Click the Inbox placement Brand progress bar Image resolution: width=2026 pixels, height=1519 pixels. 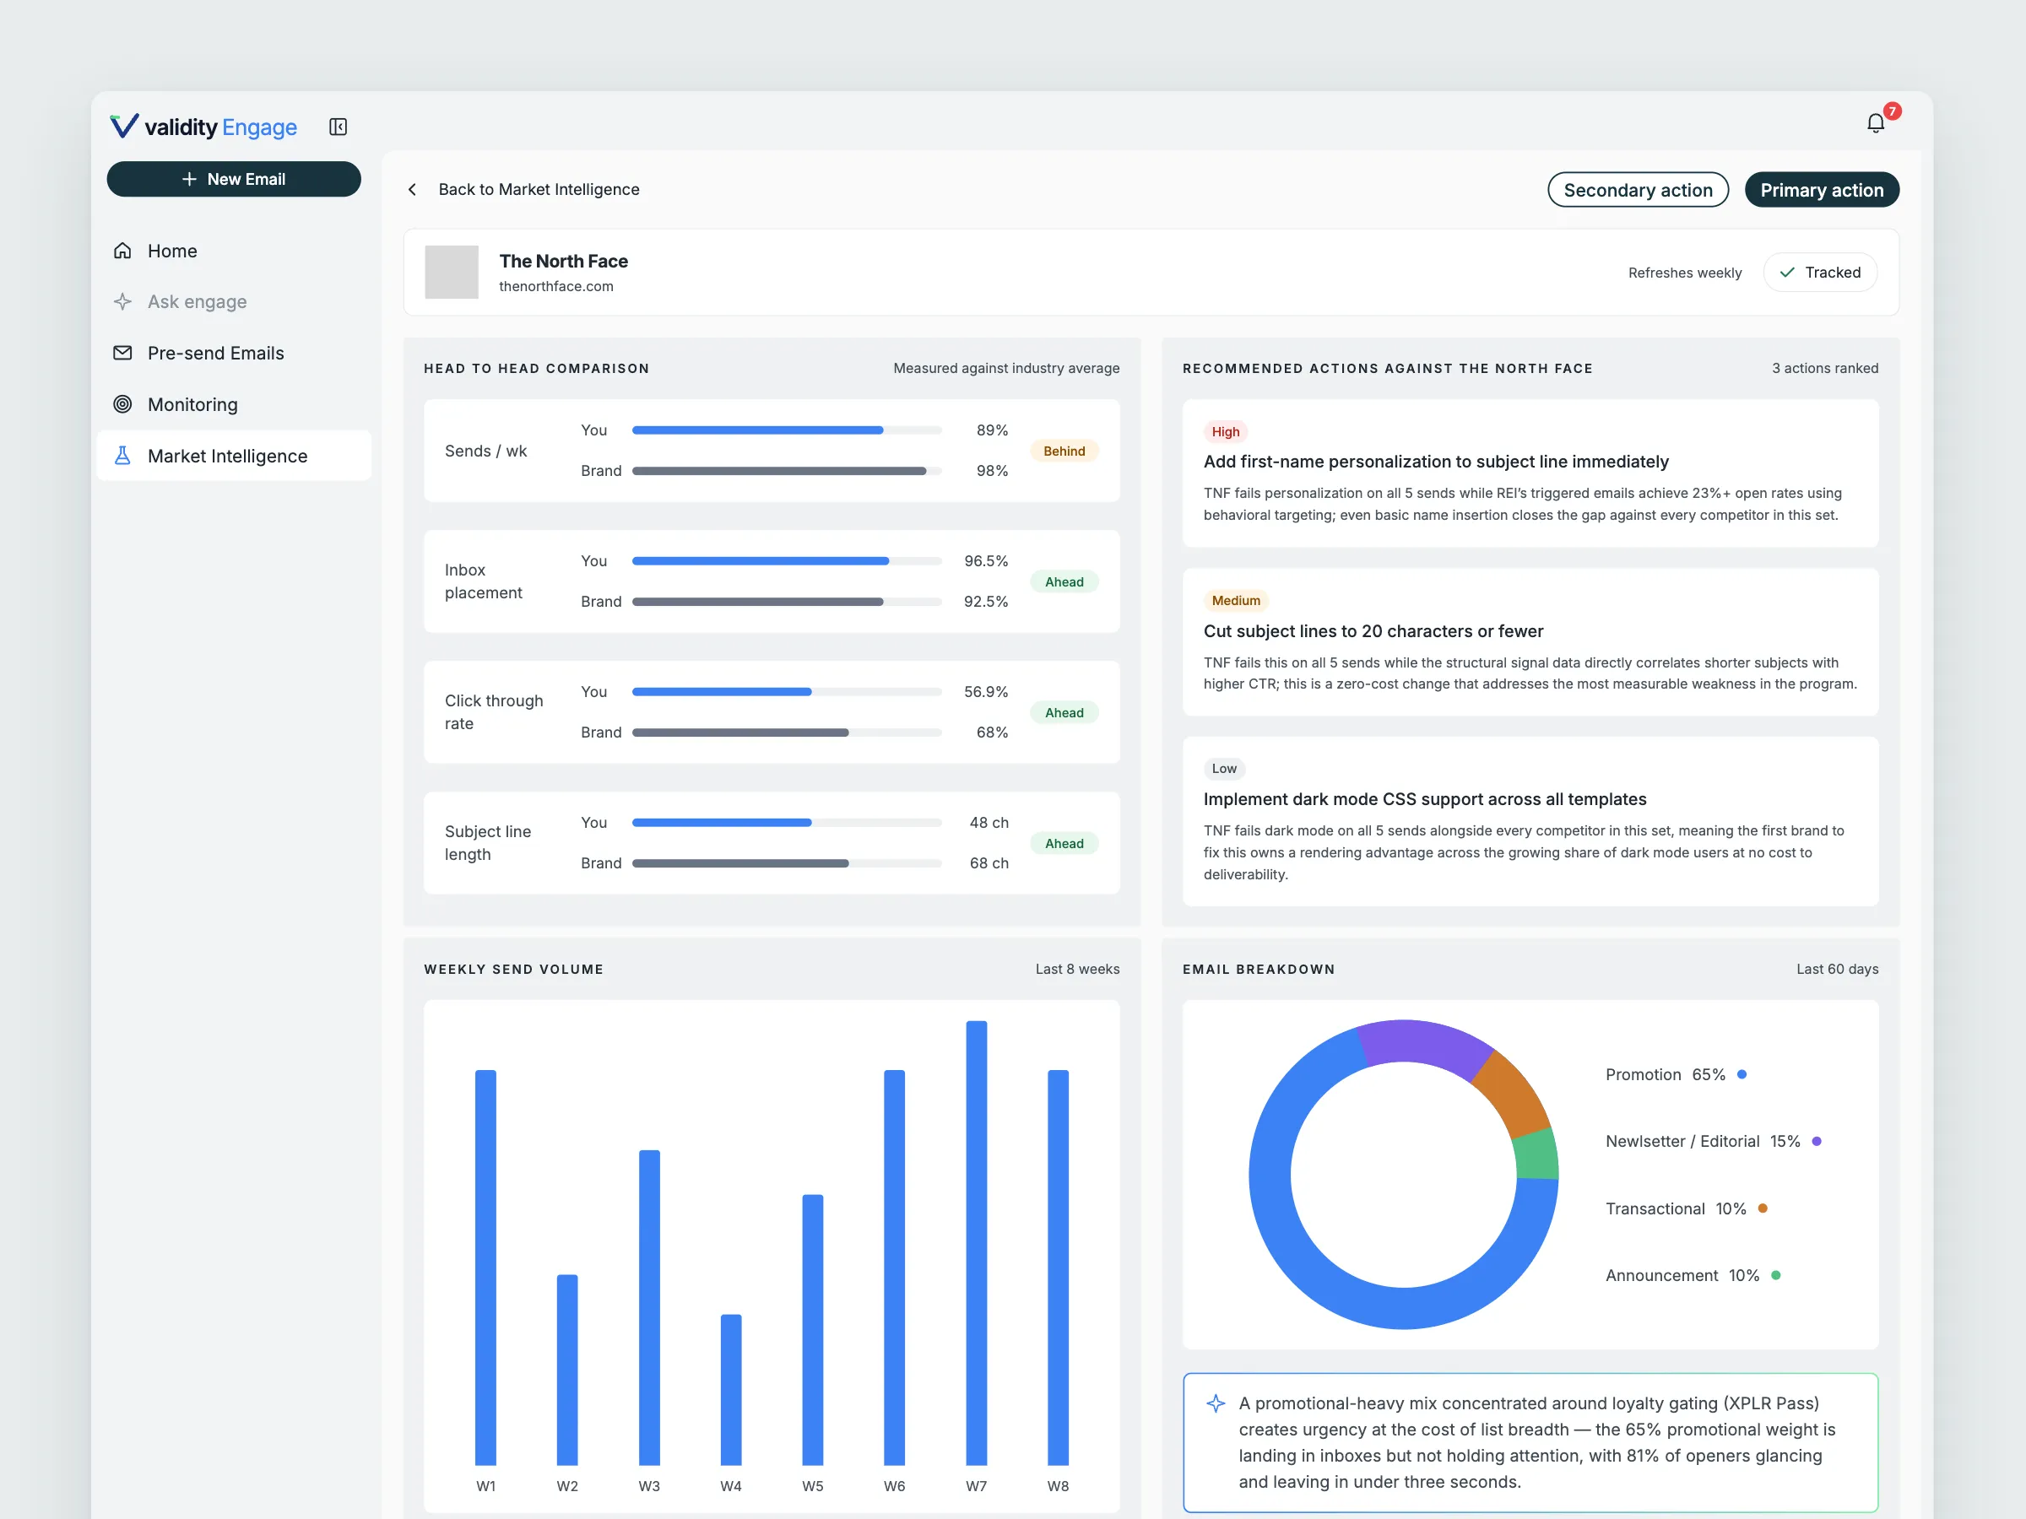tap(787, 602)
